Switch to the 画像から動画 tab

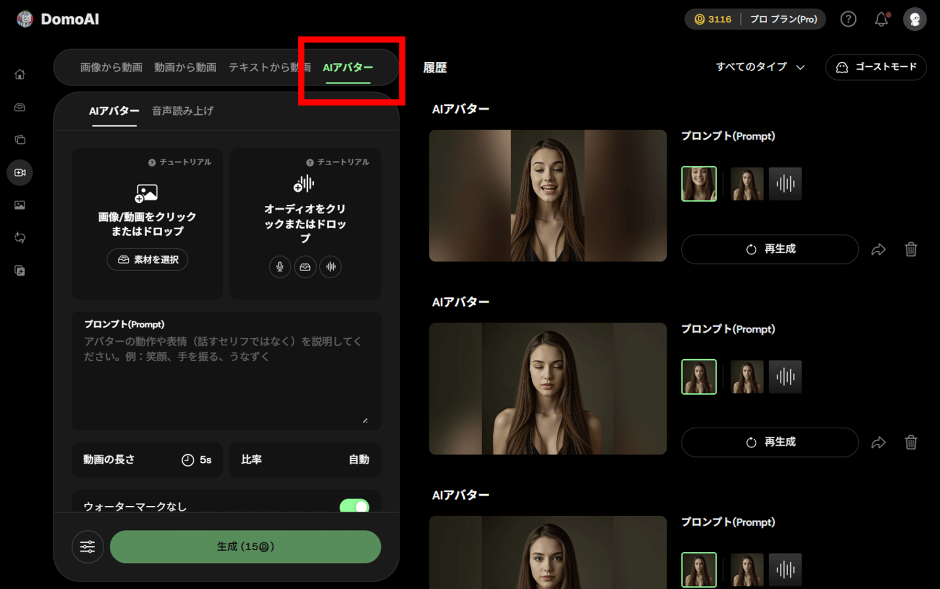point(111,68)
